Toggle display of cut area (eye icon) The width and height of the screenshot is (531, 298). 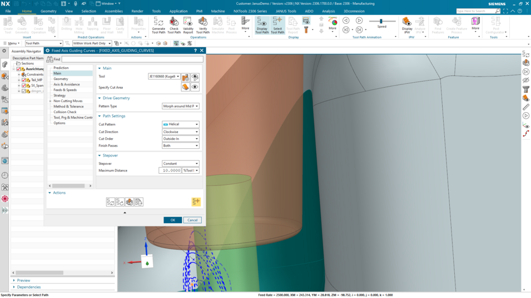point(195,87)
